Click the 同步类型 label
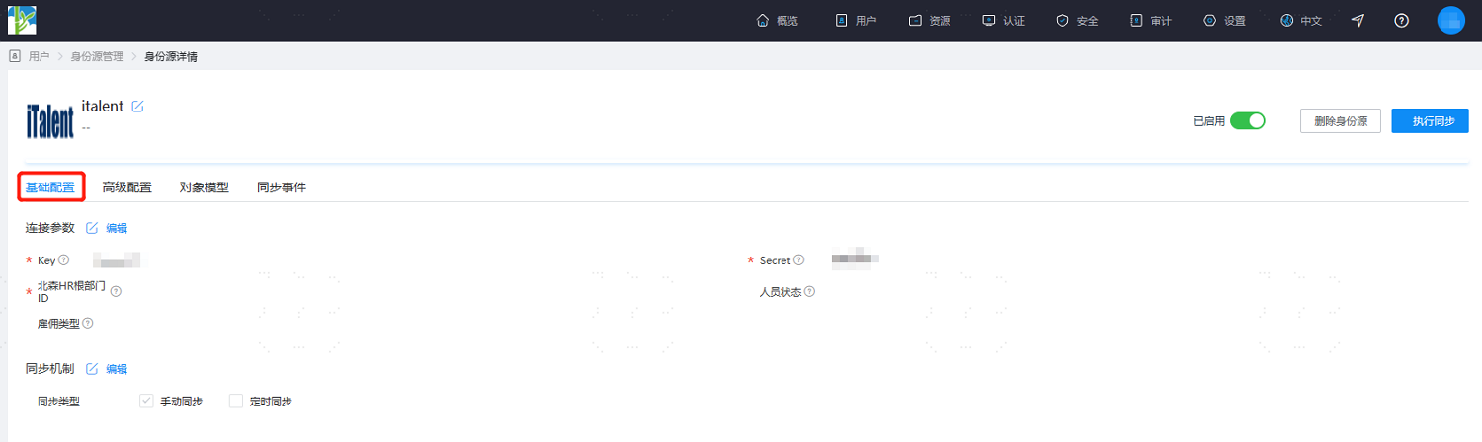 click(x=57, y=402)
